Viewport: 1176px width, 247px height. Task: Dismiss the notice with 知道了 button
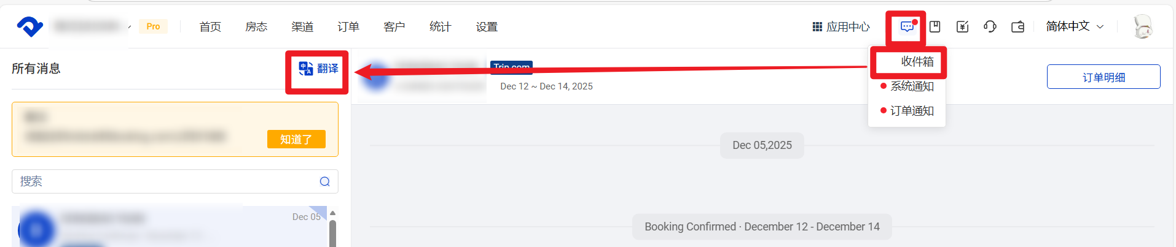296,139
